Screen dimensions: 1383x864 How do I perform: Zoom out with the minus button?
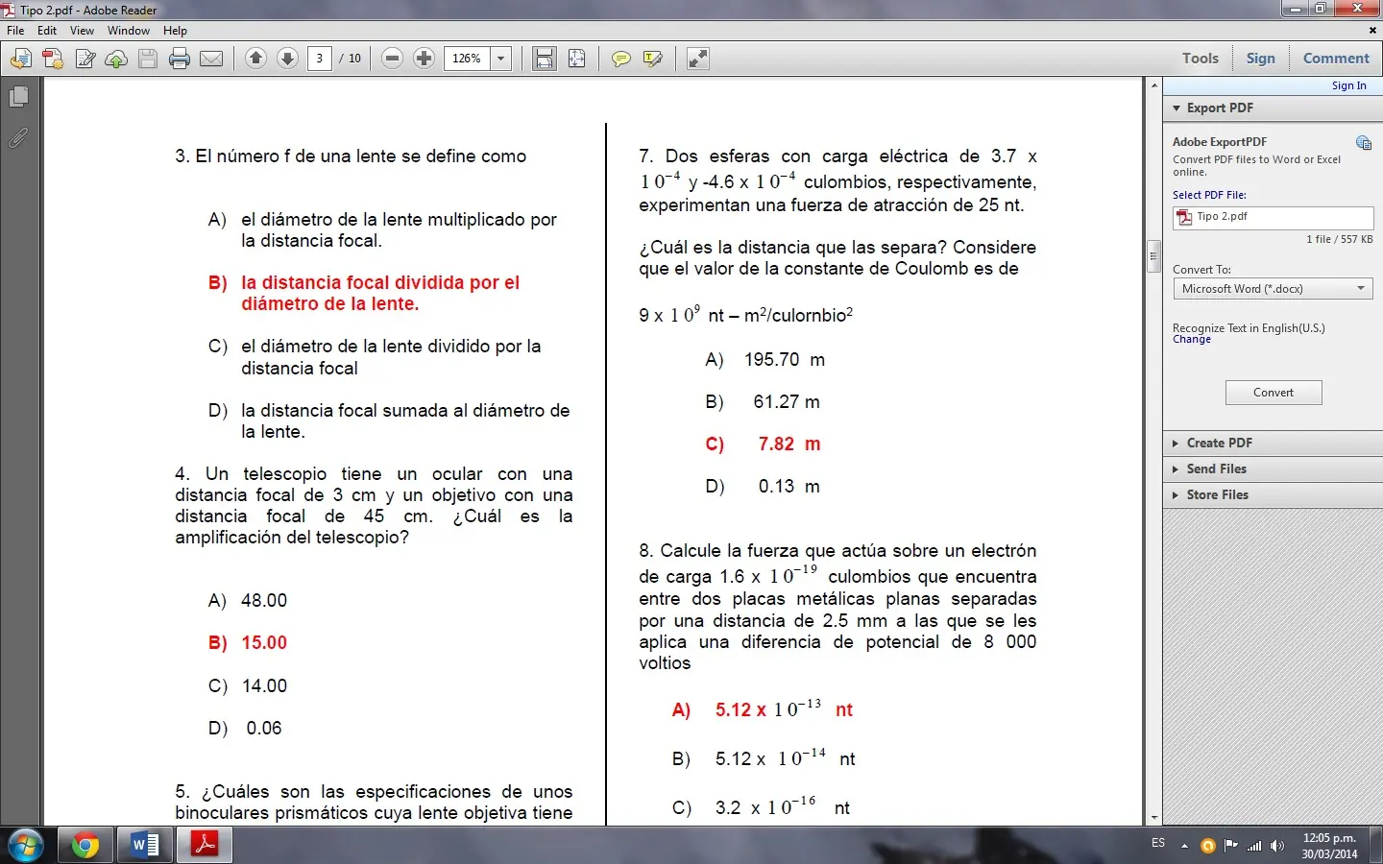pyautogui.click(x=392, y=59)
